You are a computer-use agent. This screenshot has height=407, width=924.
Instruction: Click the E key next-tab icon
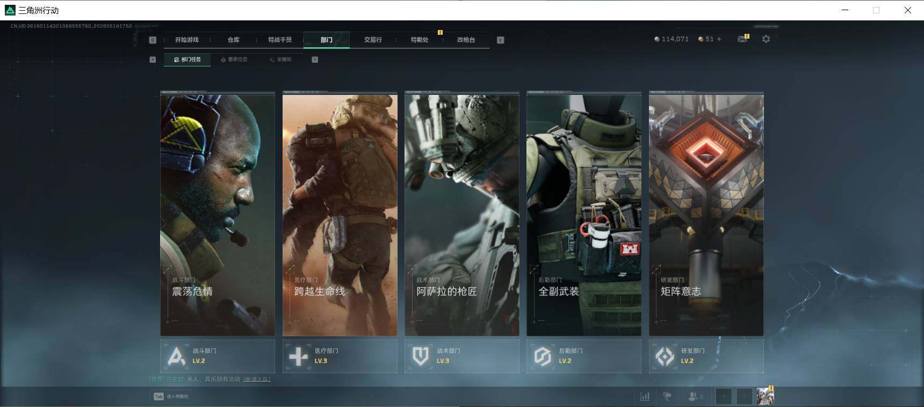(x=501, y=40)
